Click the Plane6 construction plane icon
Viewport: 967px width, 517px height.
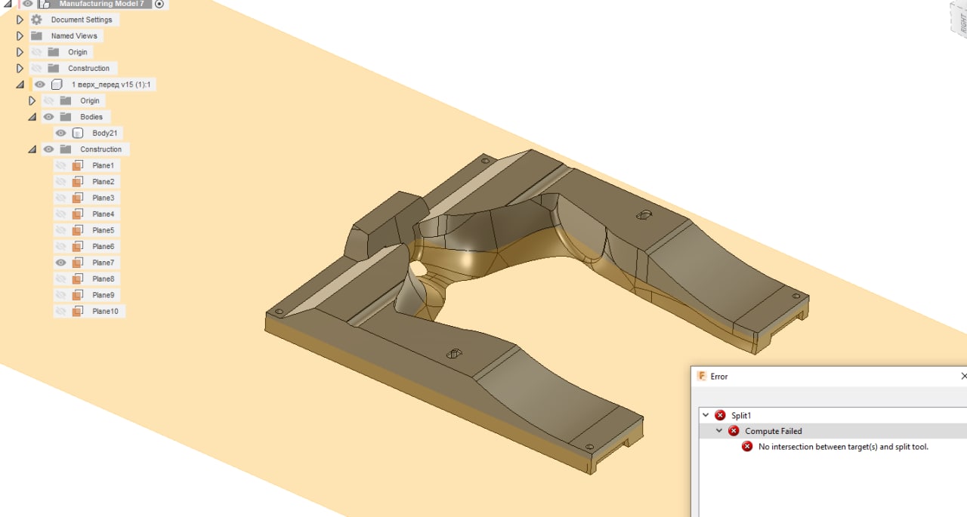click(x=77, y=247)
